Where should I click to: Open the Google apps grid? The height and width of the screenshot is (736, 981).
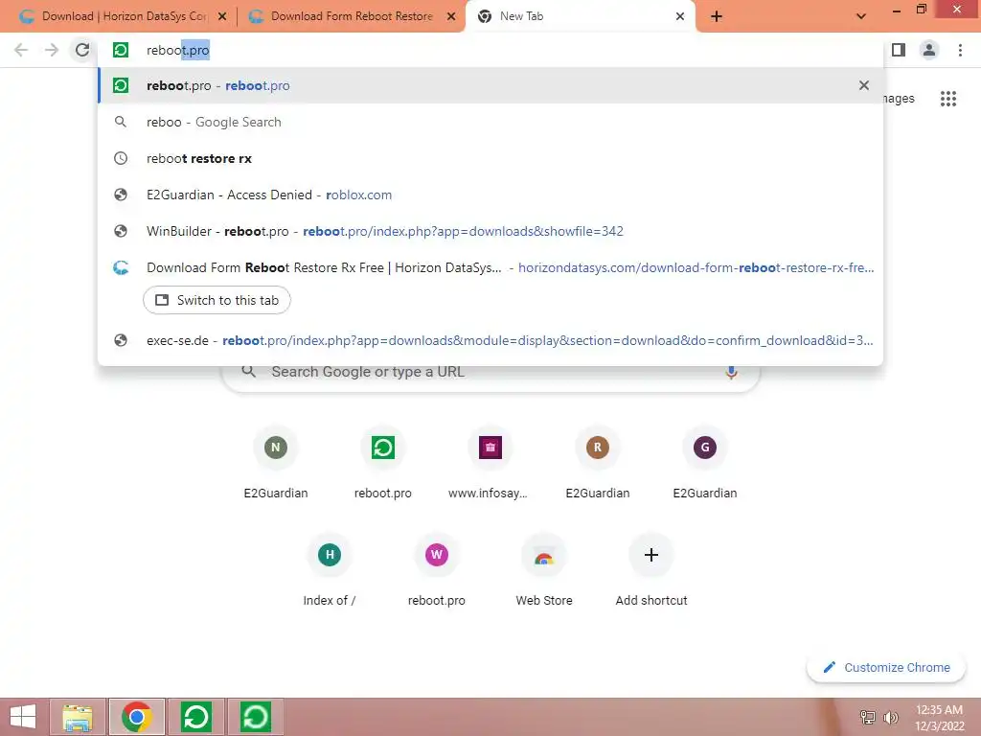coord(947,99)
